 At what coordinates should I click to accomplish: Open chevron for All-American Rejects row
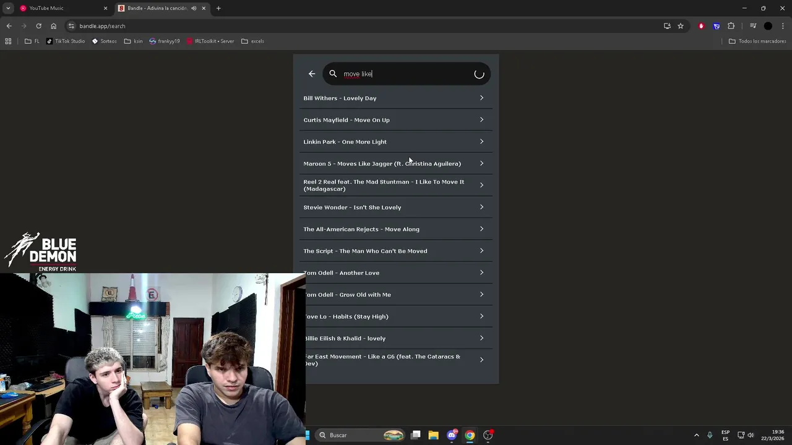pyautogui.click(x=481, y=229)
